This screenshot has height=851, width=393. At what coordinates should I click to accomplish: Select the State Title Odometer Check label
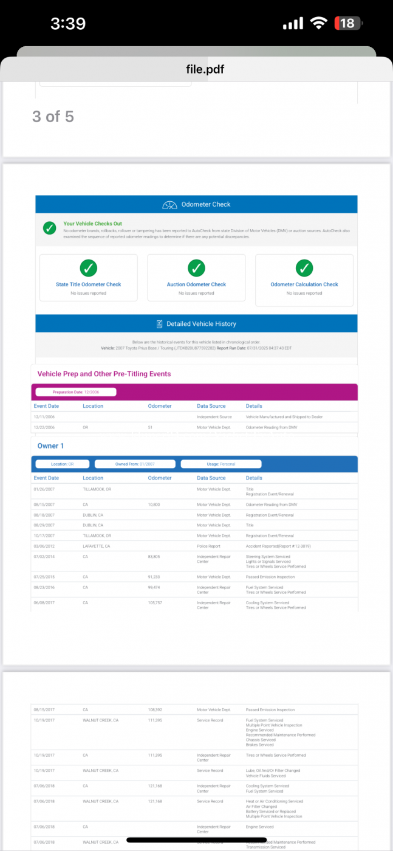tap(89, 284)
